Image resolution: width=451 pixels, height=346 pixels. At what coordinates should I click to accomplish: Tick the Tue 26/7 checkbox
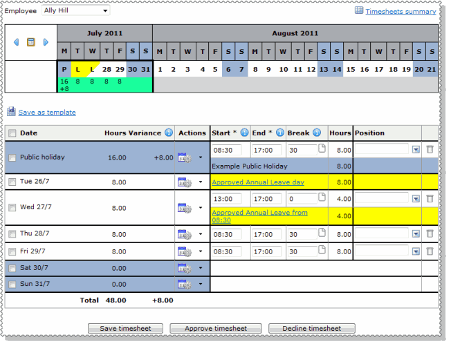[12, 182]
